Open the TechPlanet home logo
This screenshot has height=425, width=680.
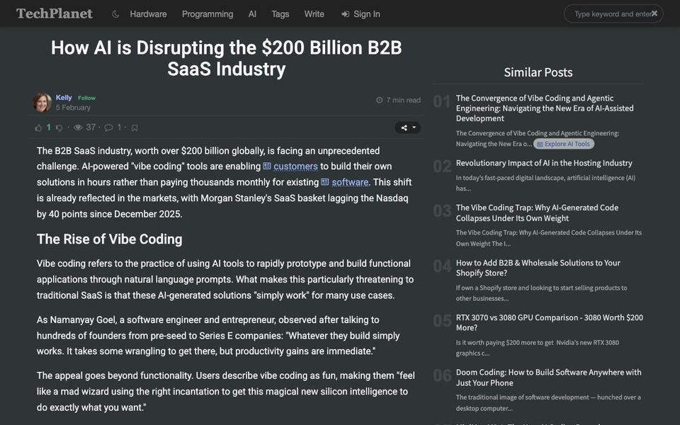pos(55,13)
